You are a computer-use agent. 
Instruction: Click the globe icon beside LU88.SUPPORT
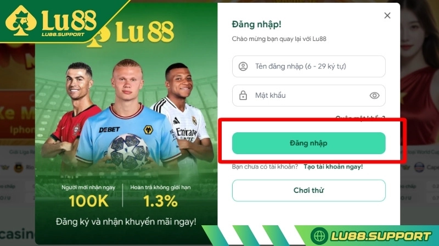pyautogui.click(x=319, y=236)
